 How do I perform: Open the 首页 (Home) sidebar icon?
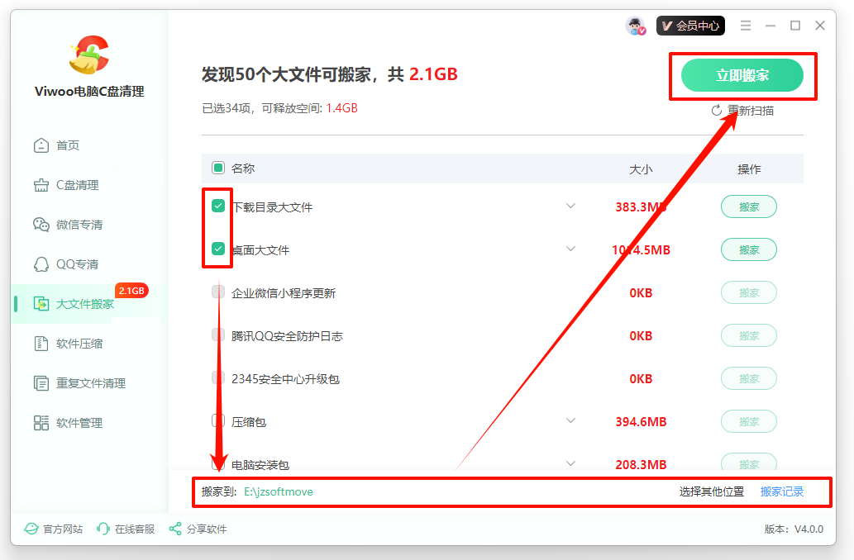click(40, 145)
